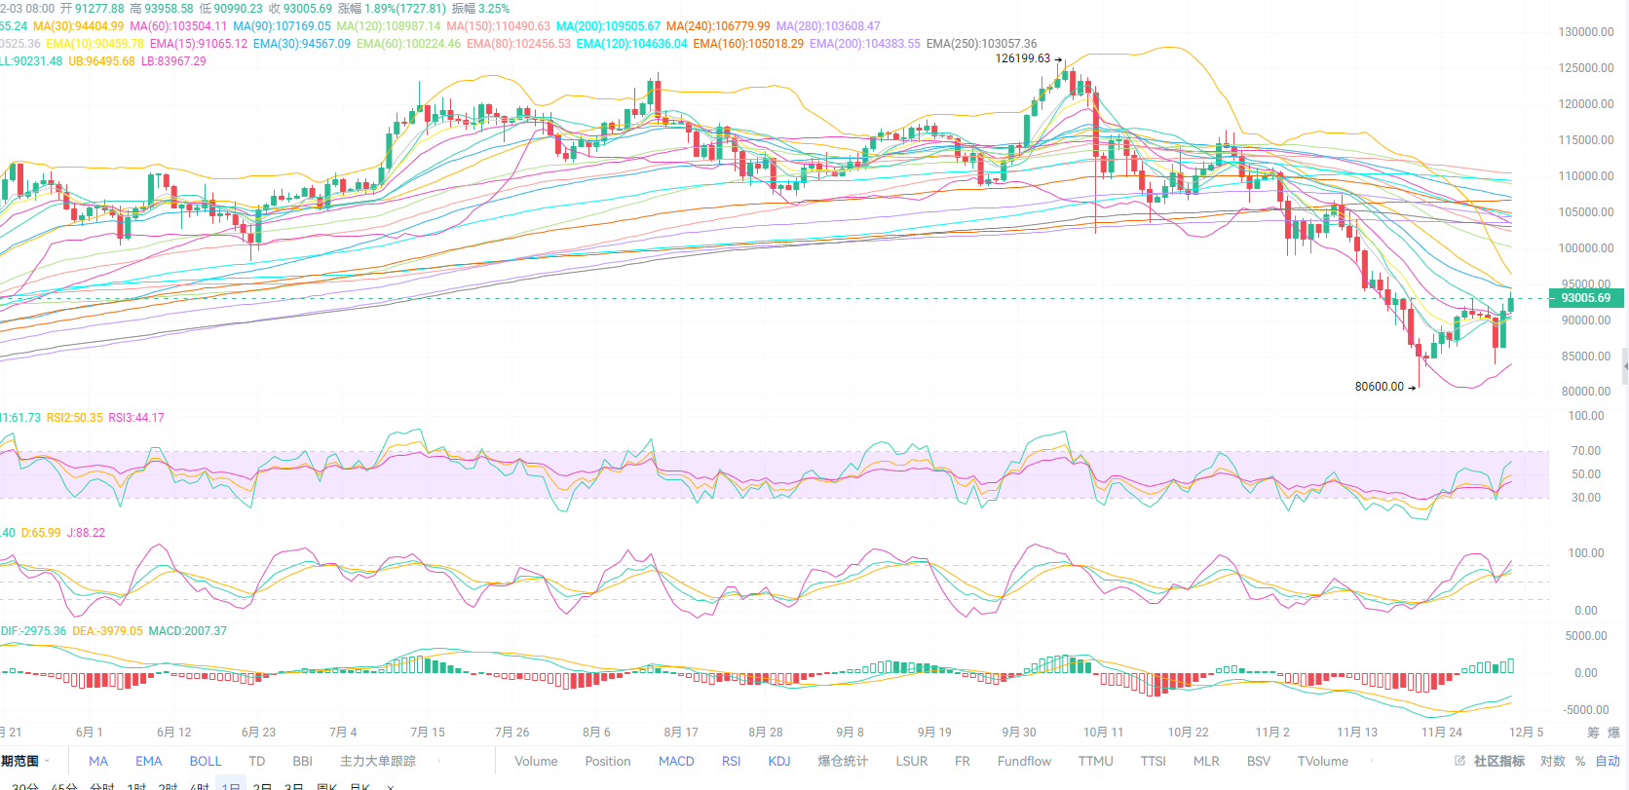Enable the 主力大单跟踪 indicator
The height and width of the screenshot is (790, 1629).
378,761
